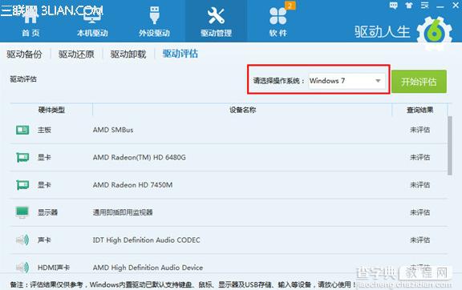Open the main menu icon in title bar

click(424, 6)
